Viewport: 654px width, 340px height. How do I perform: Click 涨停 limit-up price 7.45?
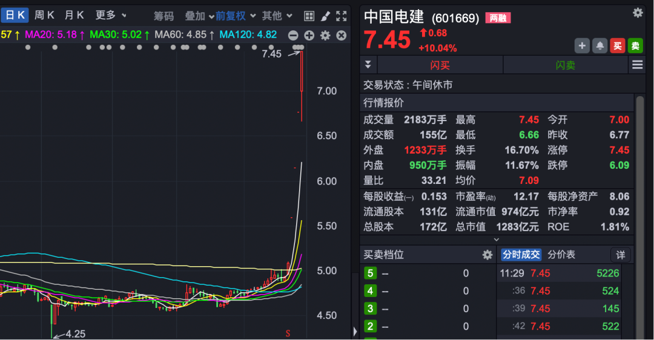click(x=619, y=150)
